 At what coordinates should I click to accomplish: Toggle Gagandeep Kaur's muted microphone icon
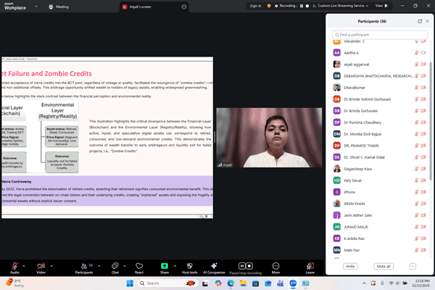coord(416,169)
